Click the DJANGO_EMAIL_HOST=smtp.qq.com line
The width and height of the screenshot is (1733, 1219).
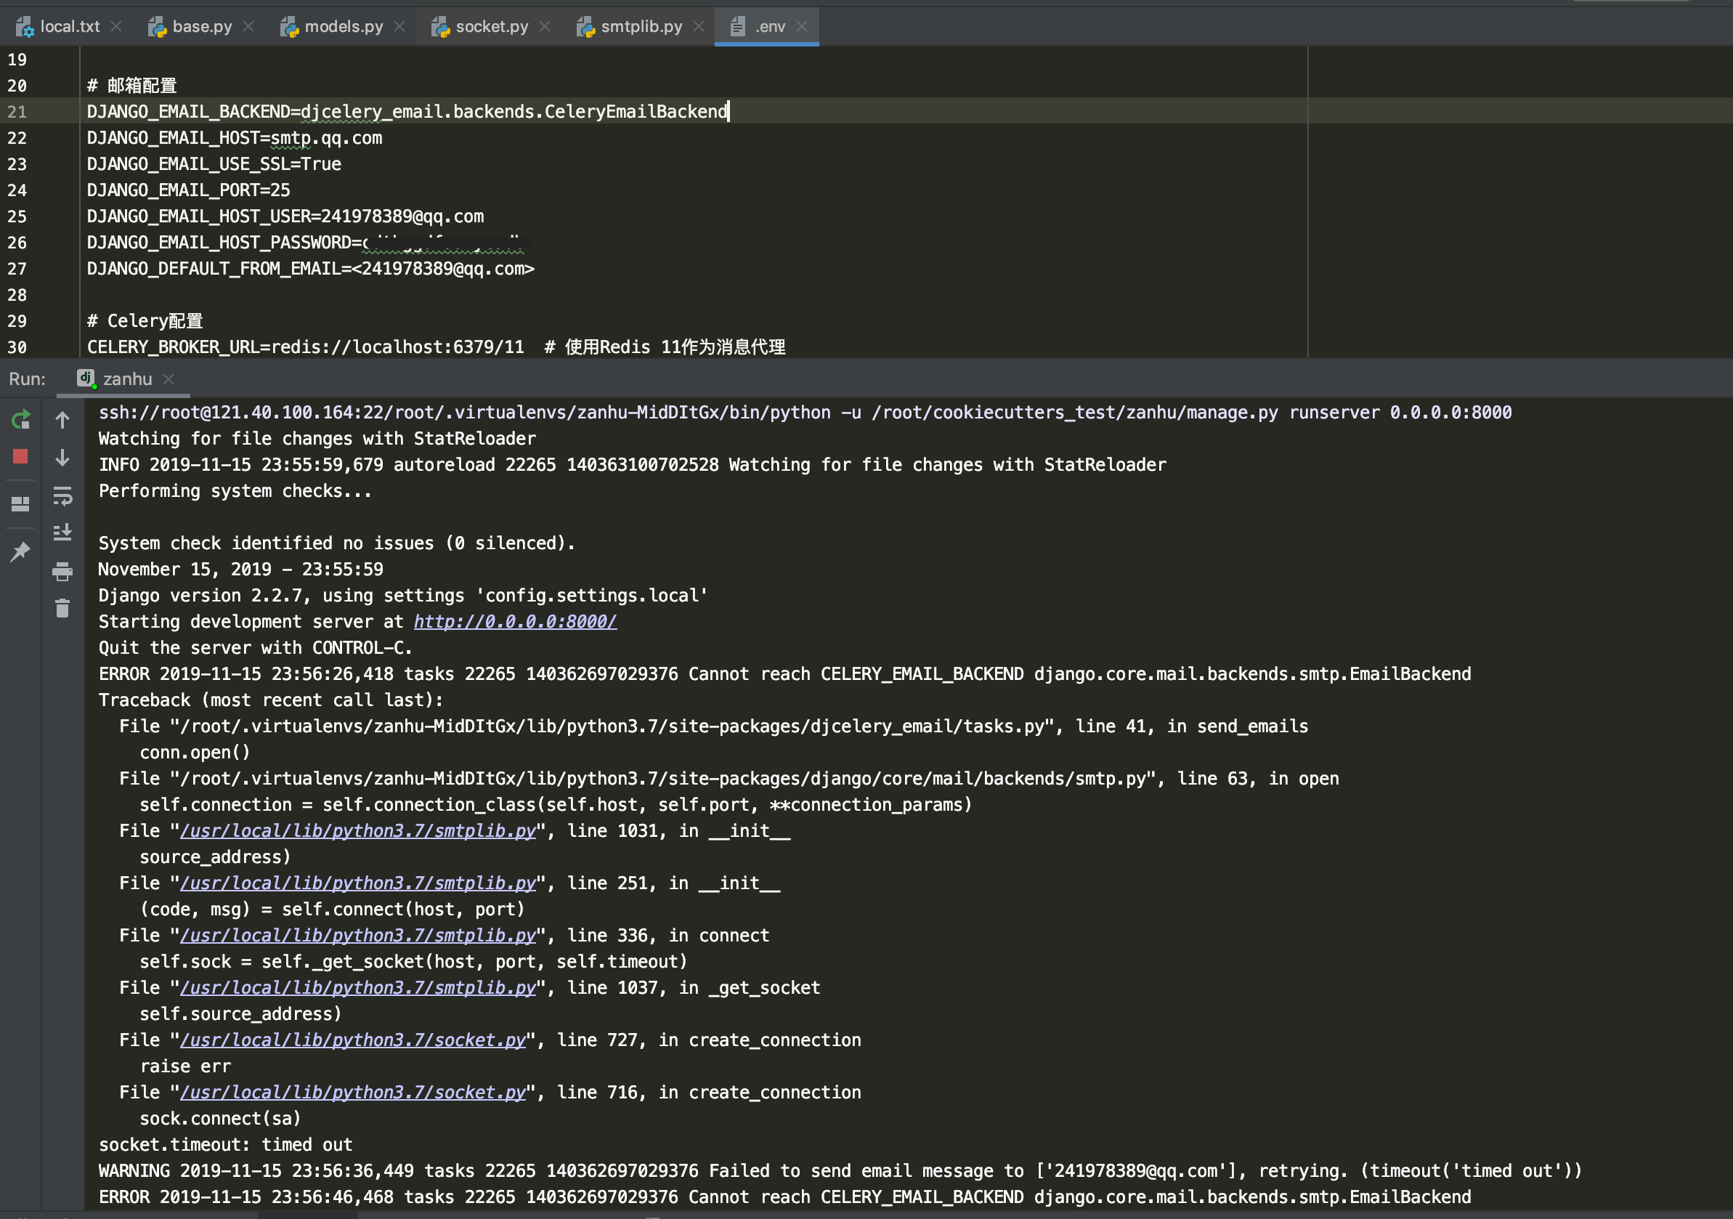pos(235,138)
